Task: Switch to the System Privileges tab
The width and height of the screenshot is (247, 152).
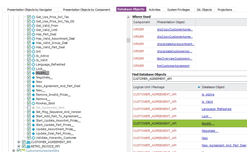Action: (x=178, y=10)
